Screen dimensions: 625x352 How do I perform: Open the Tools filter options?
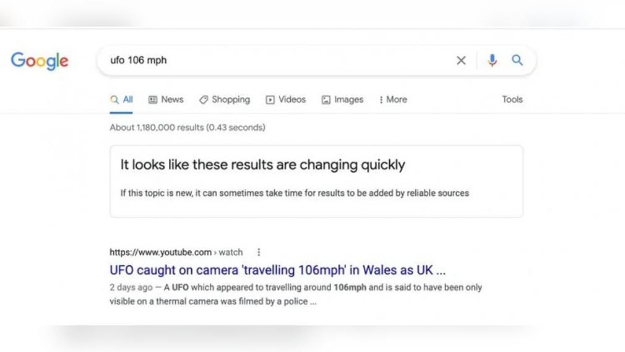512,99
